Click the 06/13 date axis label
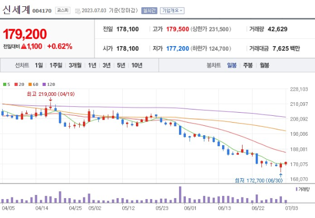The image size is (315, 218). click(225, 208)
